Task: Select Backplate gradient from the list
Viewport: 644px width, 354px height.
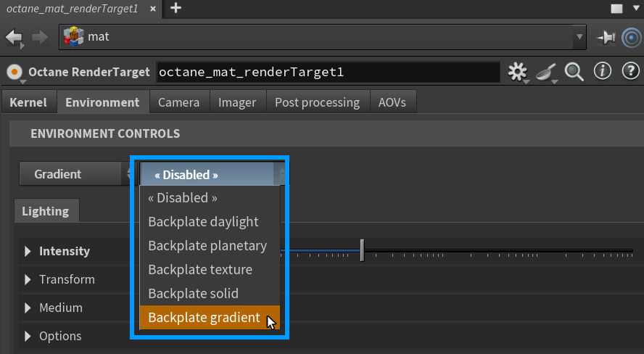Action: coord(204,317)
